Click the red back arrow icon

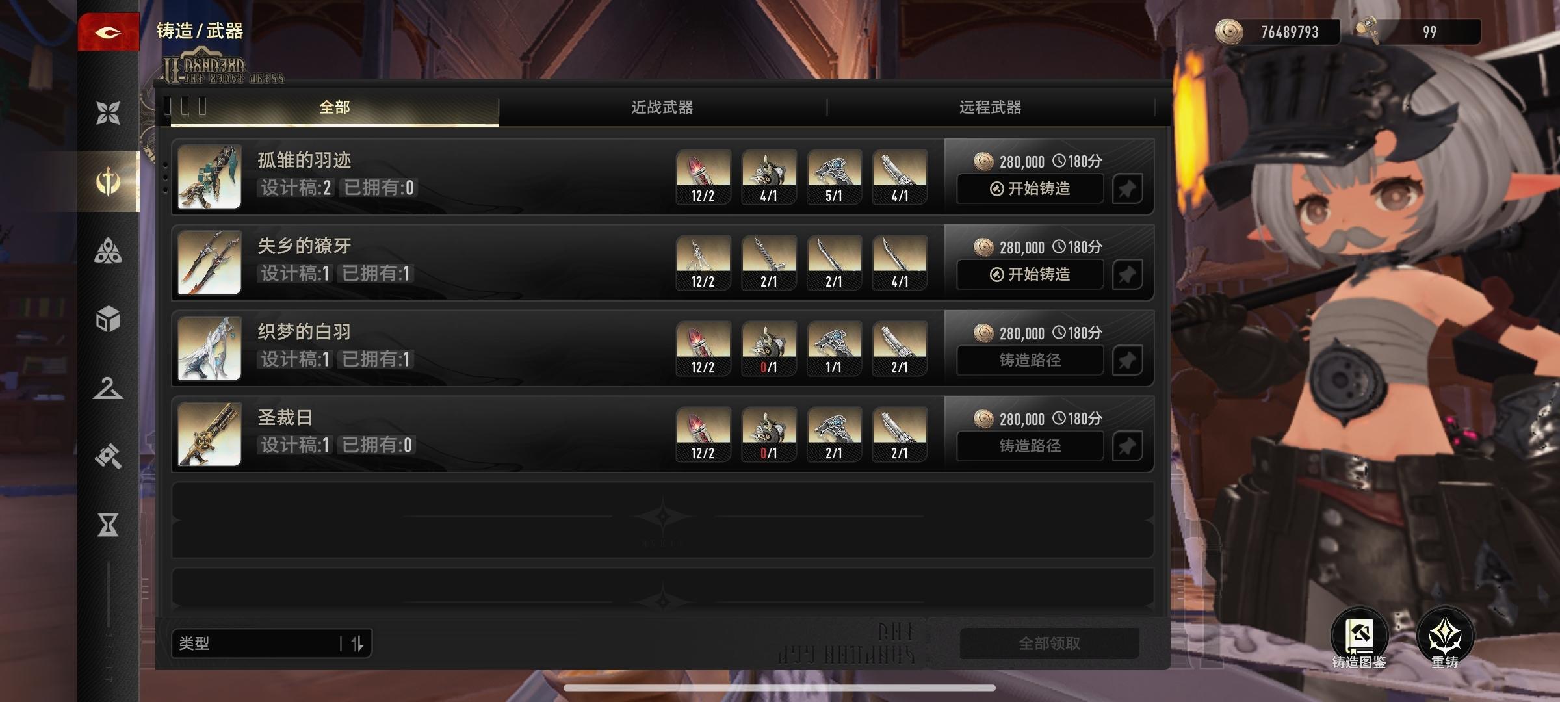108,32
